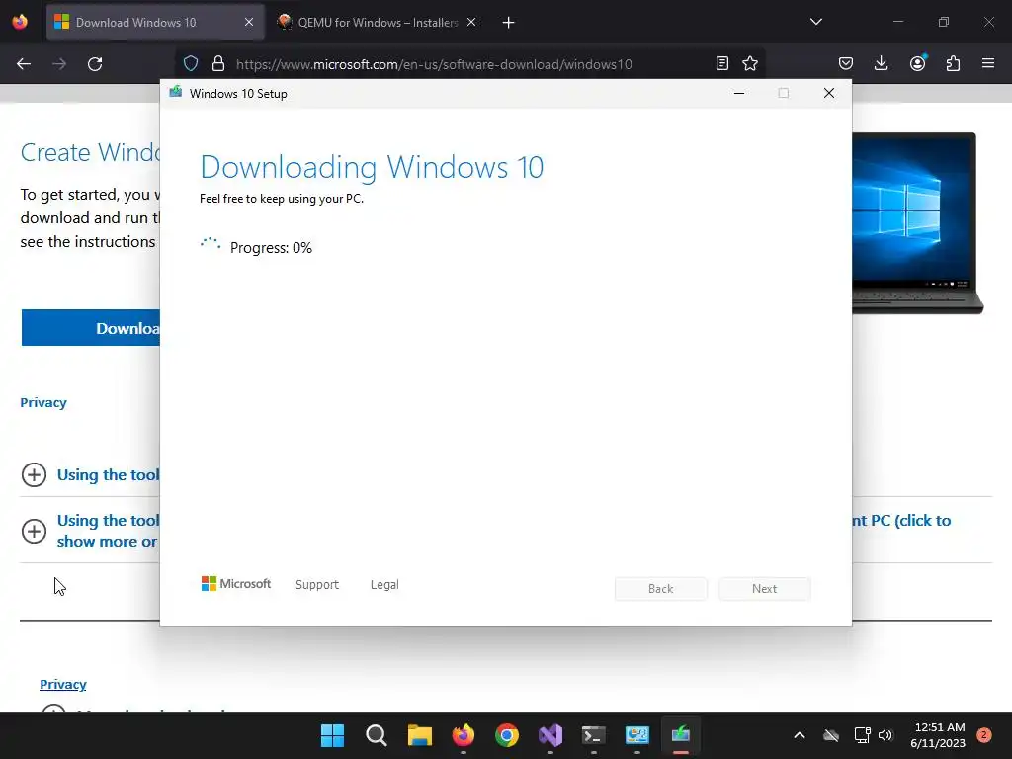Reload the current page

[95, 64]
